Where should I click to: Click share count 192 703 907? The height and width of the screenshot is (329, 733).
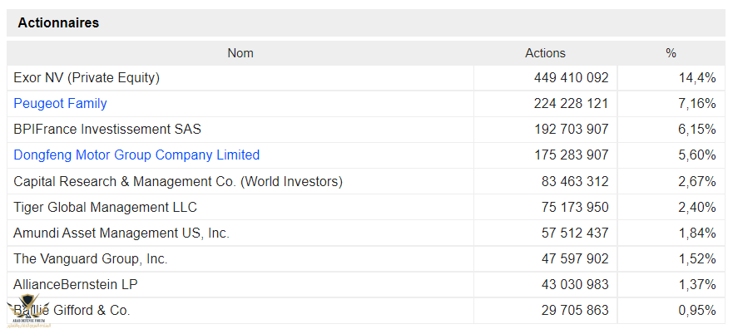point(572,130)
